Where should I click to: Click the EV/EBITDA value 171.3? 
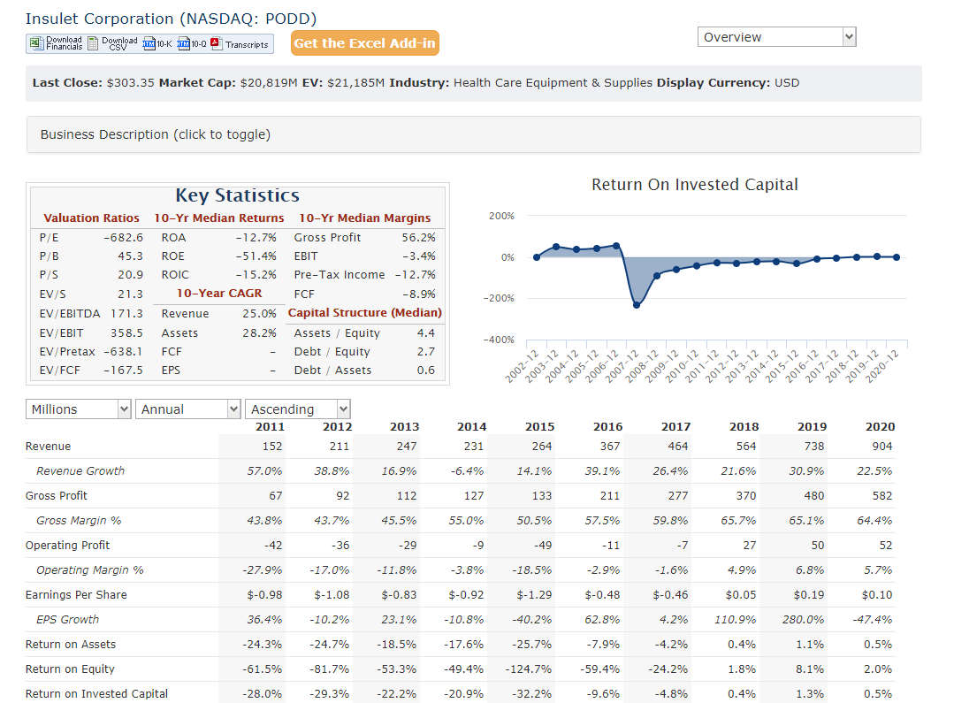point(126,313)
